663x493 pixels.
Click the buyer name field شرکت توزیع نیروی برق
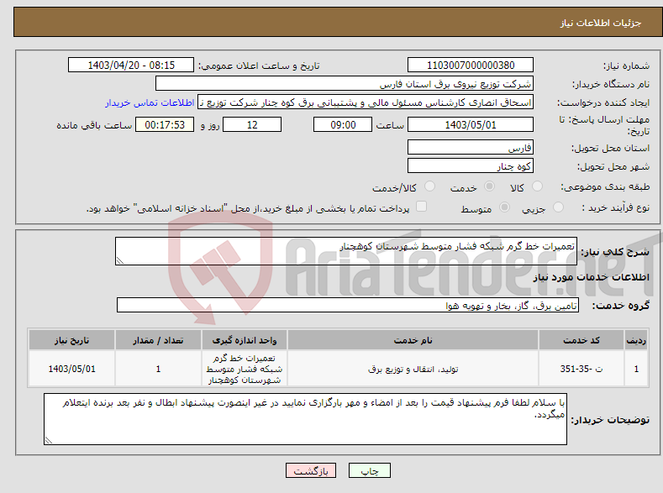coord(345,84)
